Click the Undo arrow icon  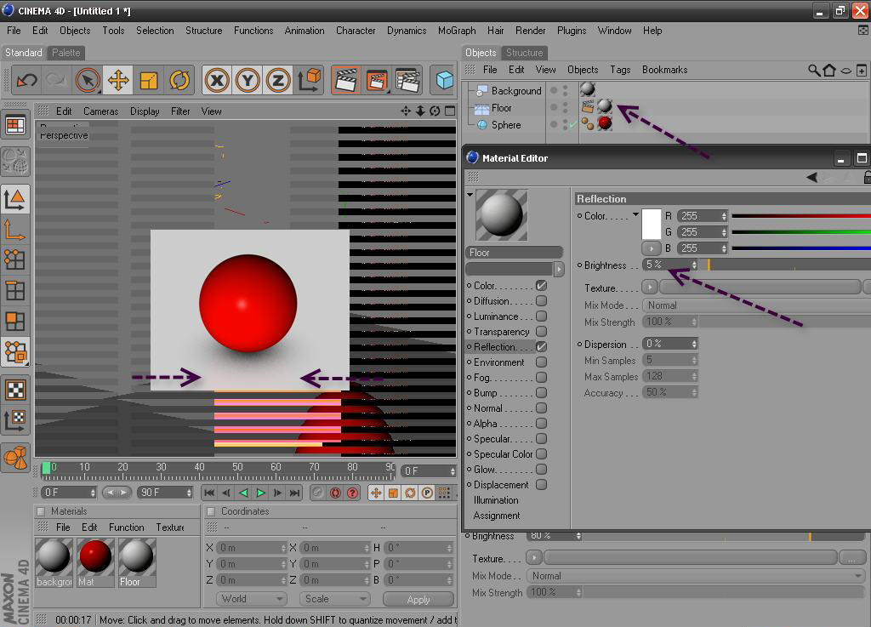pyautogui.click(x=26, y=81)
